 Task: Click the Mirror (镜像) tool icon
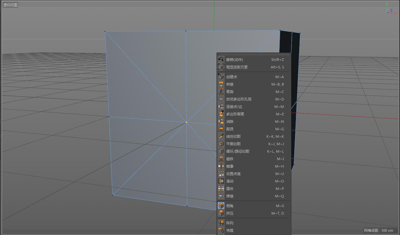click(221, 166)
